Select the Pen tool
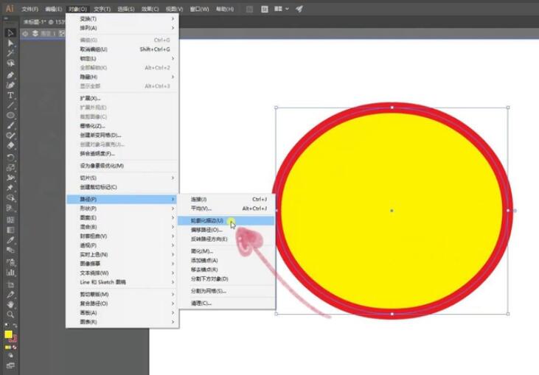The height and width of the screenshot is (375, 539). pos(10,75)
